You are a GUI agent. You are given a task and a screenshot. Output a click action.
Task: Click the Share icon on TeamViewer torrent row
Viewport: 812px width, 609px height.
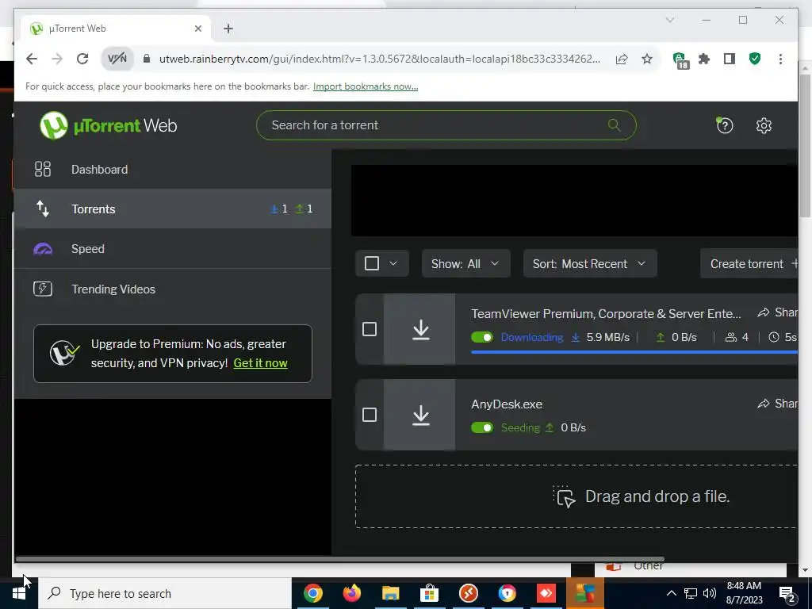coord(764,312)
